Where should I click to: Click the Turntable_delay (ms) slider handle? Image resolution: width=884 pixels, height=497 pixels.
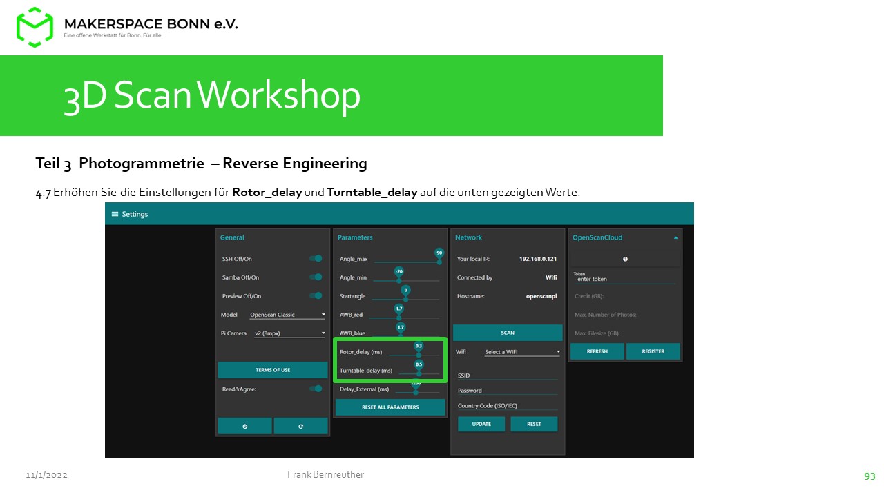point(419,373)
